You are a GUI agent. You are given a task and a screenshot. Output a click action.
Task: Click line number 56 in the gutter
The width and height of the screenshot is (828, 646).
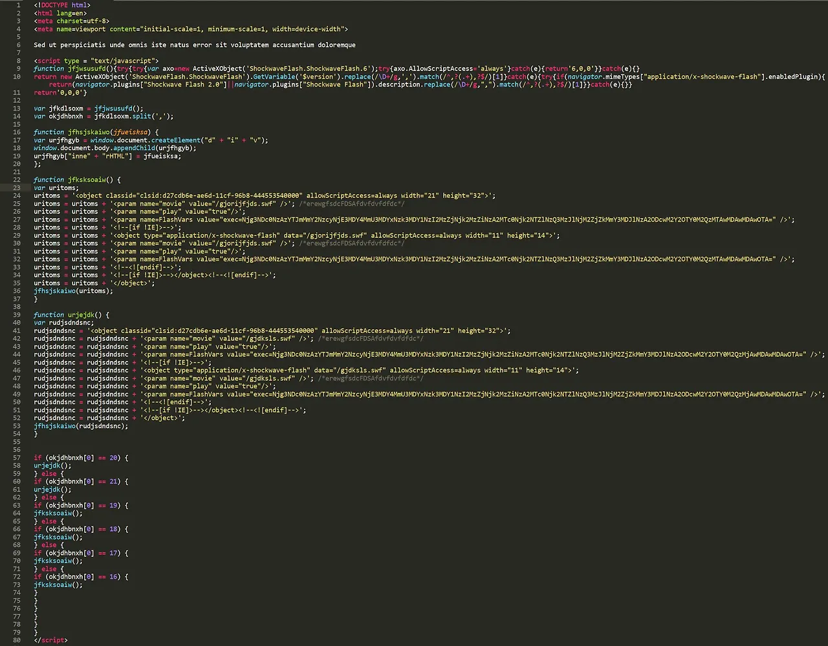click(x=16, y=450)
